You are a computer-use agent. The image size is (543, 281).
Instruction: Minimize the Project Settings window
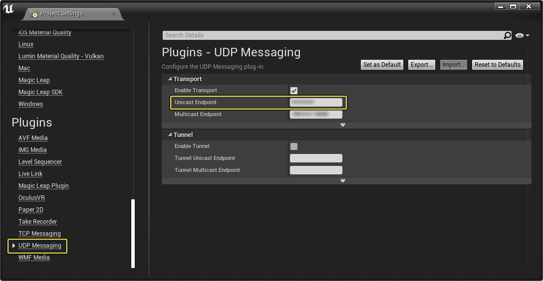(501, 6)
